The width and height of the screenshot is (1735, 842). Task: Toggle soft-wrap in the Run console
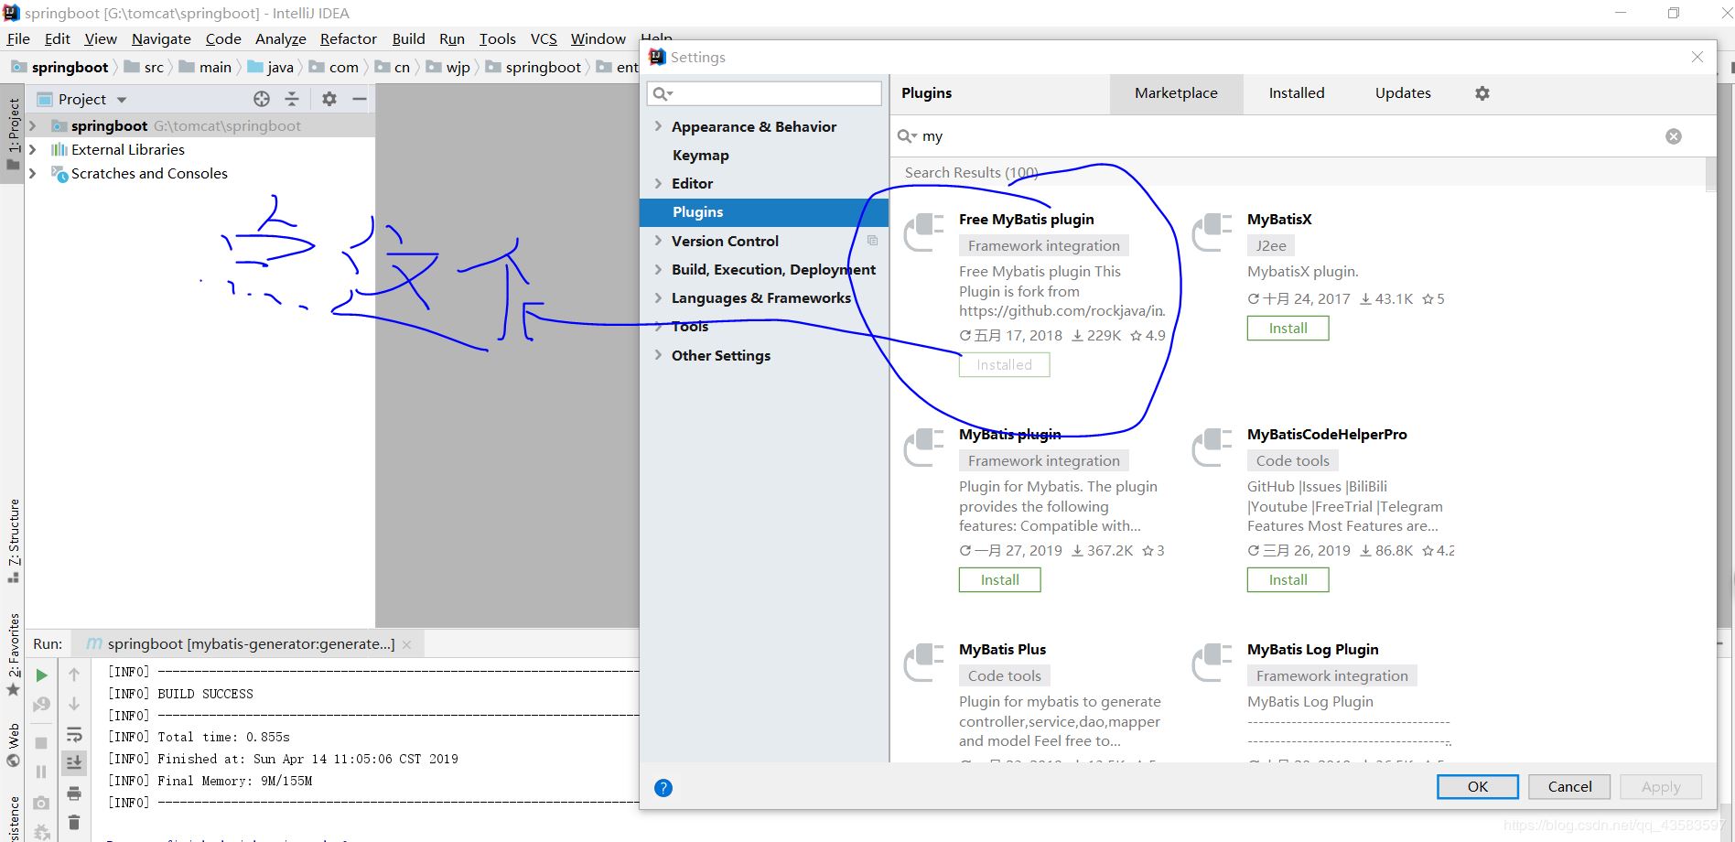(74, 734)
